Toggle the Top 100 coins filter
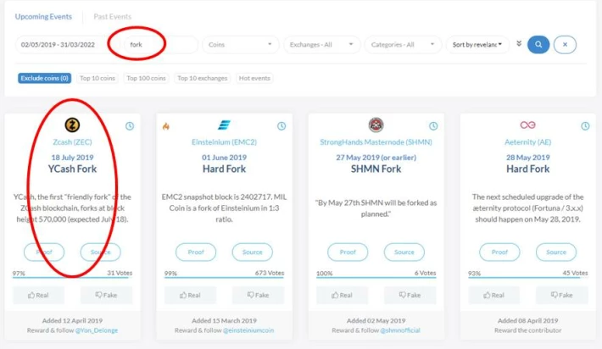Image resolution: width=602 pixels, height=349 pixels. click(147, 78)
